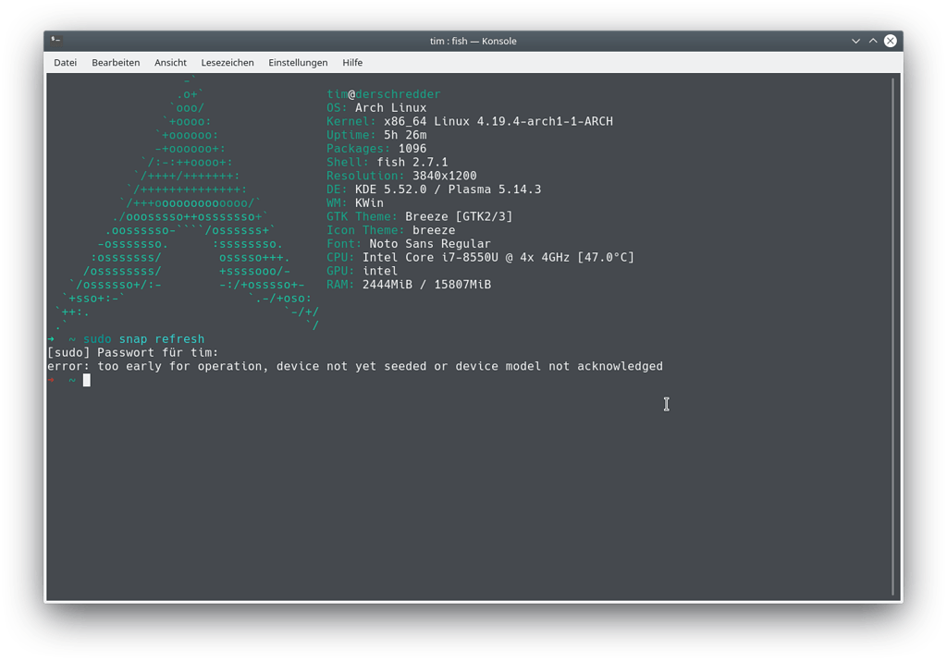The width and height of the screenshot is (947, 660).
Task: Click the 'error: too early for operation' line
Action: 355,366
